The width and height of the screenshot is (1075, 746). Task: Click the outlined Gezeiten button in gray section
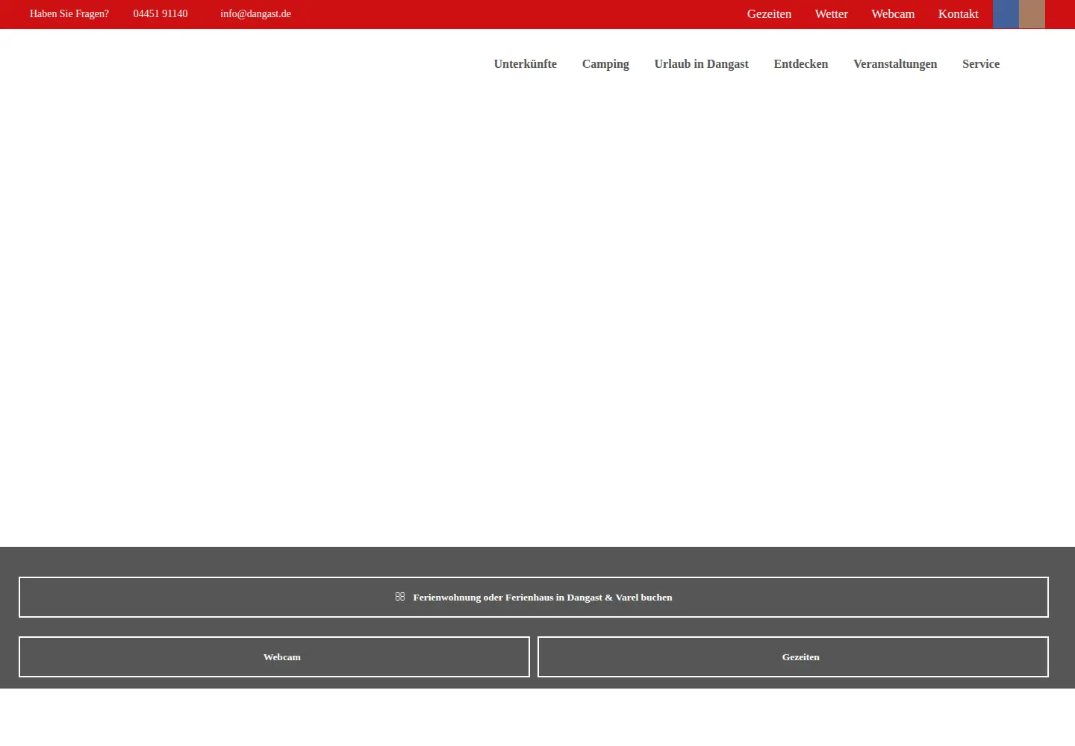pyautogui.click(x=793, y=656)
